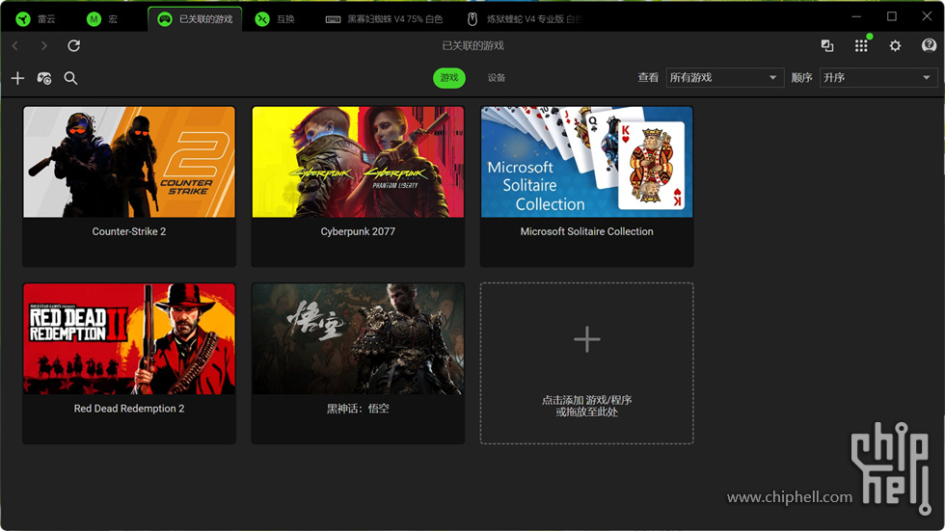945x531 pixels.
Task: Open the 所有游戏 view dropdown
Action: tap(724, 78)
